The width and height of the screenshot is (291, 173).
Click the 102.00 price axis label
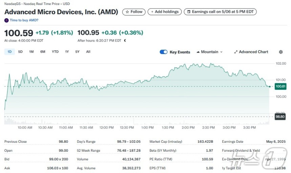coord(281,64)
